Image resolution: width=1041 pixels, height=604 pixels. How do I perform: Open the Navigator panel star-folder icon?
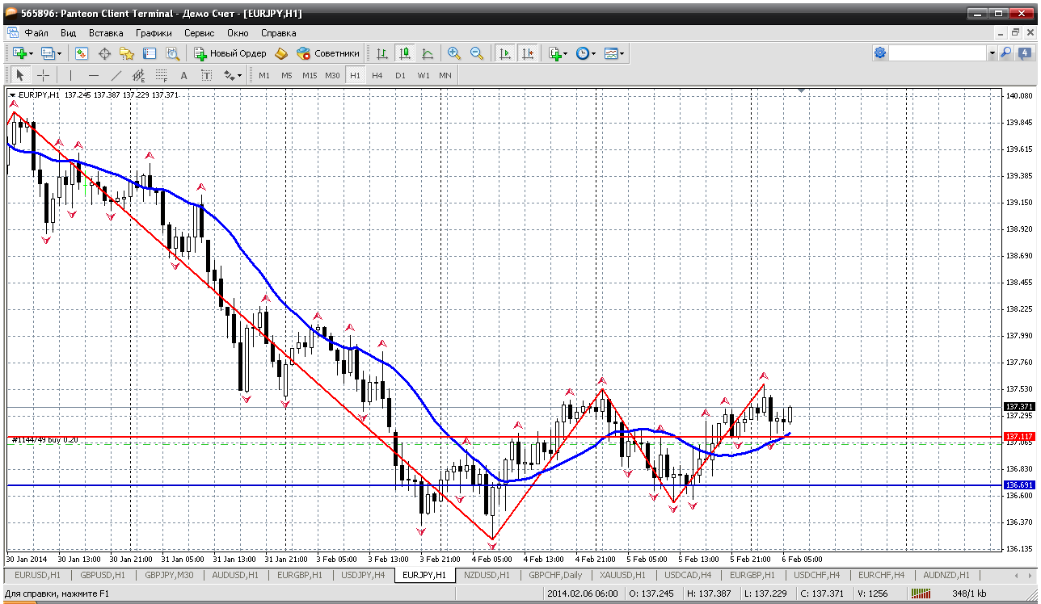click(127, 53)
